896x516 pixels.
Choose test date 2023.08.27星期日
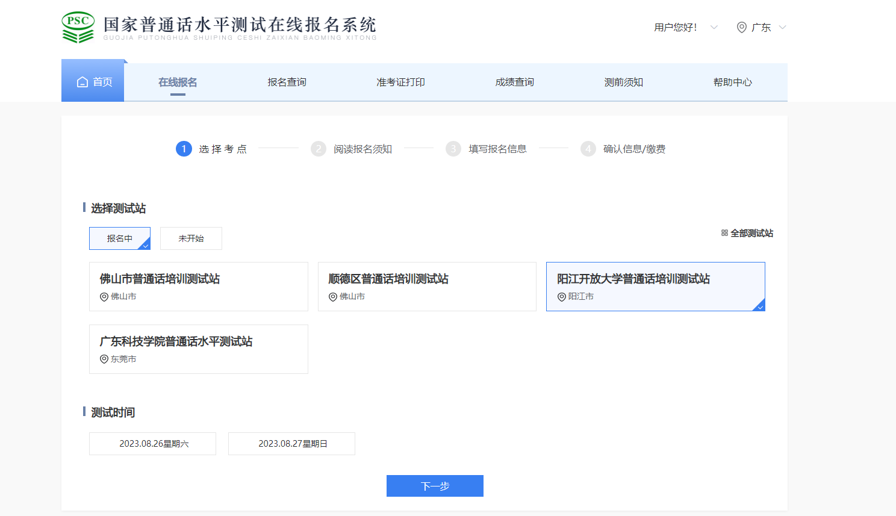291,444
